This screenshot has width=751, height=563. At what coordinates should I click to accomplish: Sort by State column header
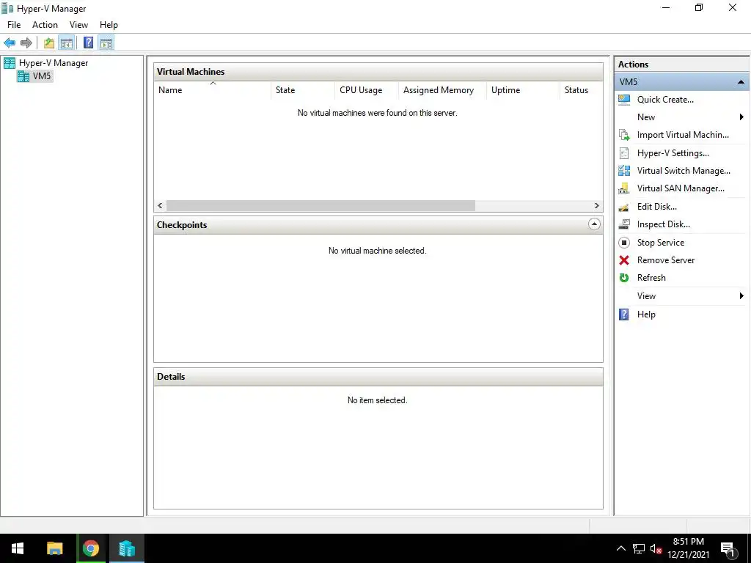tap(303, 90)
